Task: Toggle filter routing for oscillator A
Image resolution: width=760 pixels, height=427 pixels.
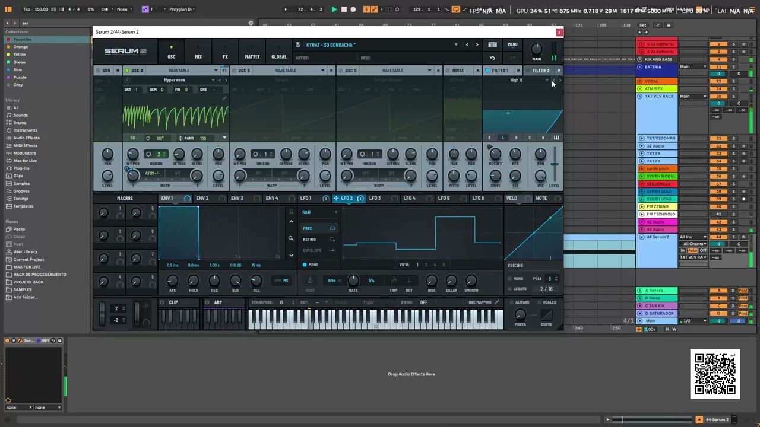Action: tap(502, 138)
